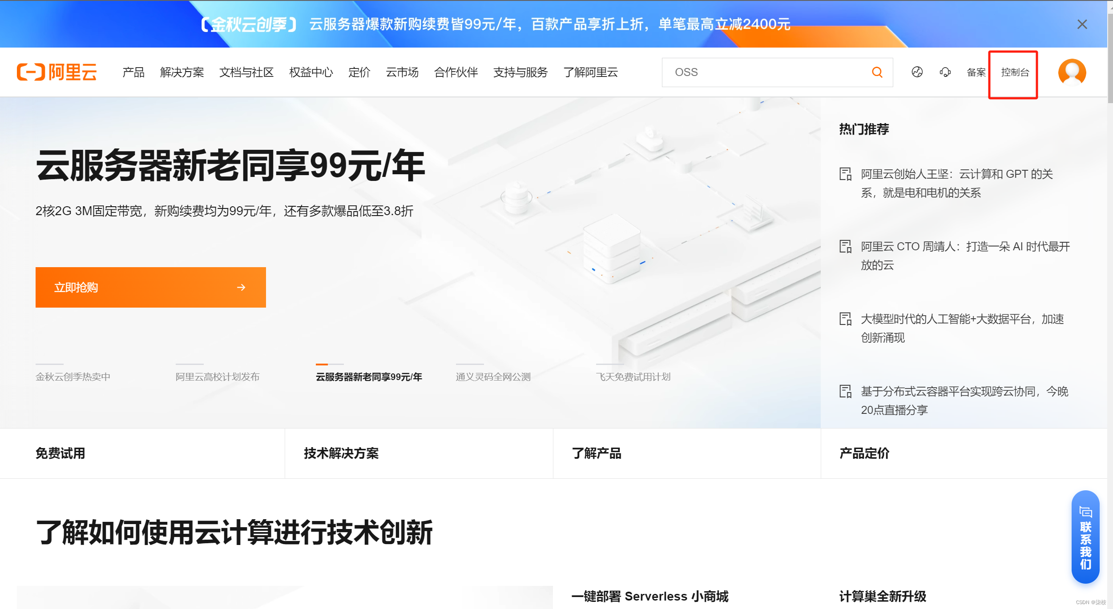Screen dimensions: 1113x609
Task: Click the 云服务器新老同享99元/年 hero headline
Action: [230, 165]
